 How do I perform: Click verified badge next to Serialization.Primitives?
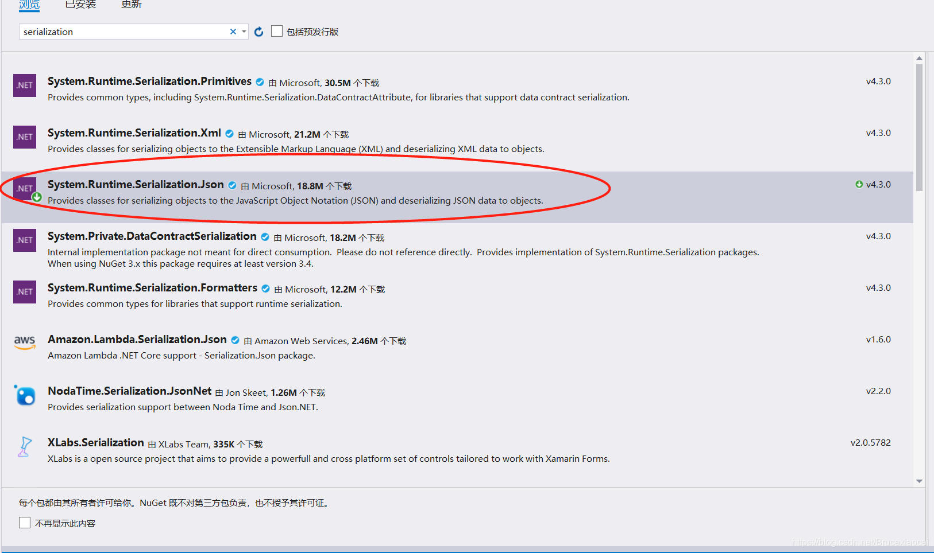tap(260, 82)
